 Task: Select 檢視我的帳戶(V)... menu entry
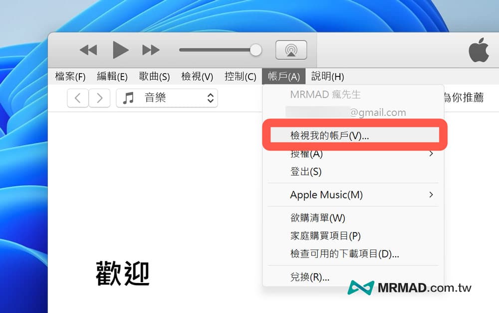tap(355, 135)
